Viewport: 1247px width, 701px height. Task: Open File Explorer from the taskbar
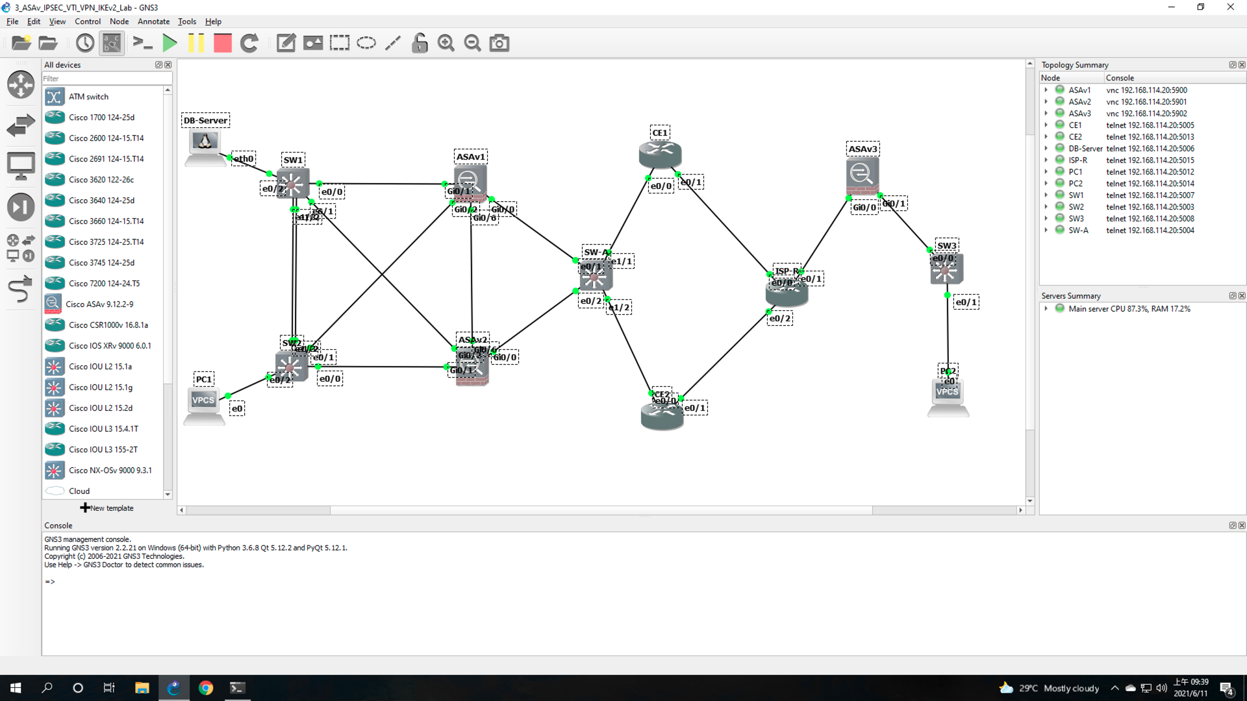[x=142, y=688]
